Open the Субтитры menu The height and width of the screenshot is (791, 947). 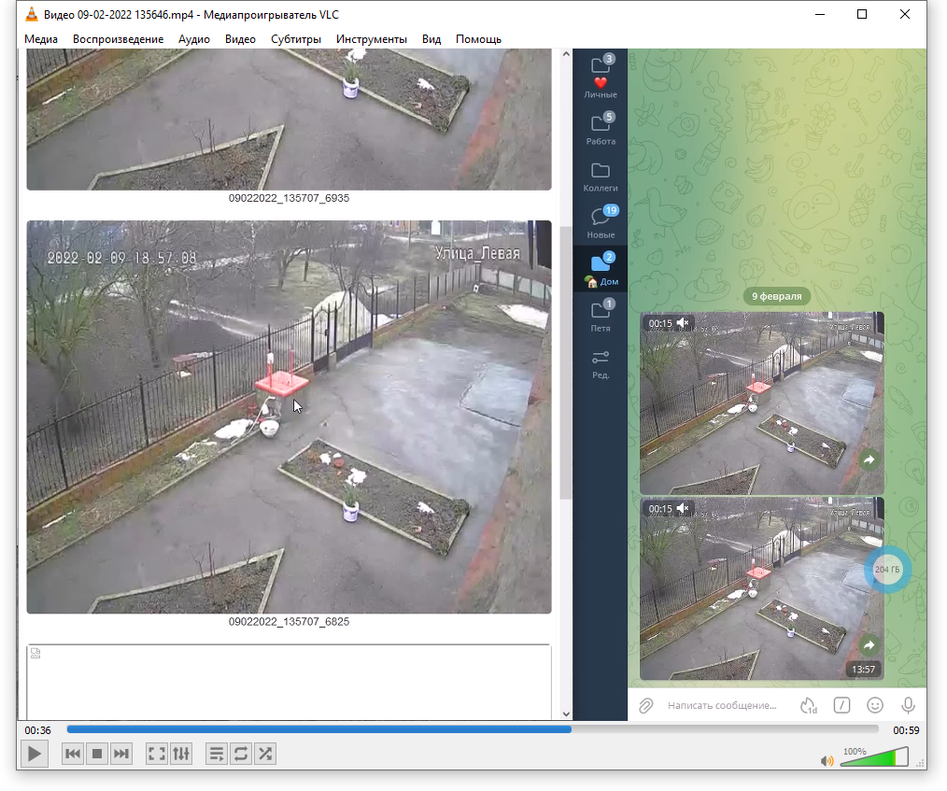pyautogui.click(x=296, y=38)
